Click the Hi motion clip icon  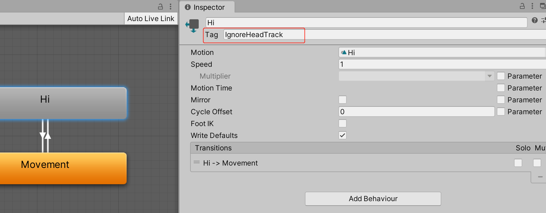coord(344,53)
